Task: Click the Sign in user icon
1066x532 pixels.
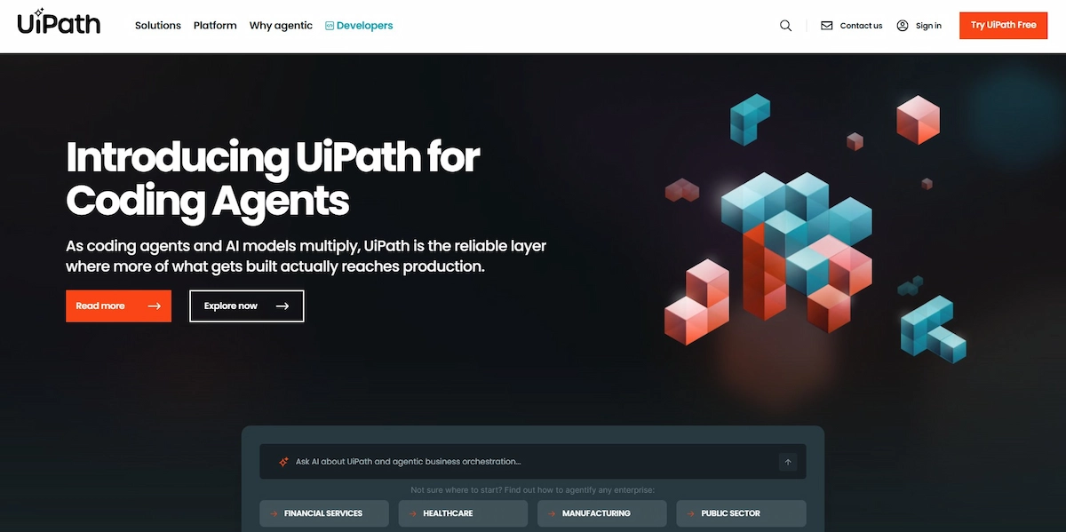Action: pyautogui.click(x=903, y=26)
